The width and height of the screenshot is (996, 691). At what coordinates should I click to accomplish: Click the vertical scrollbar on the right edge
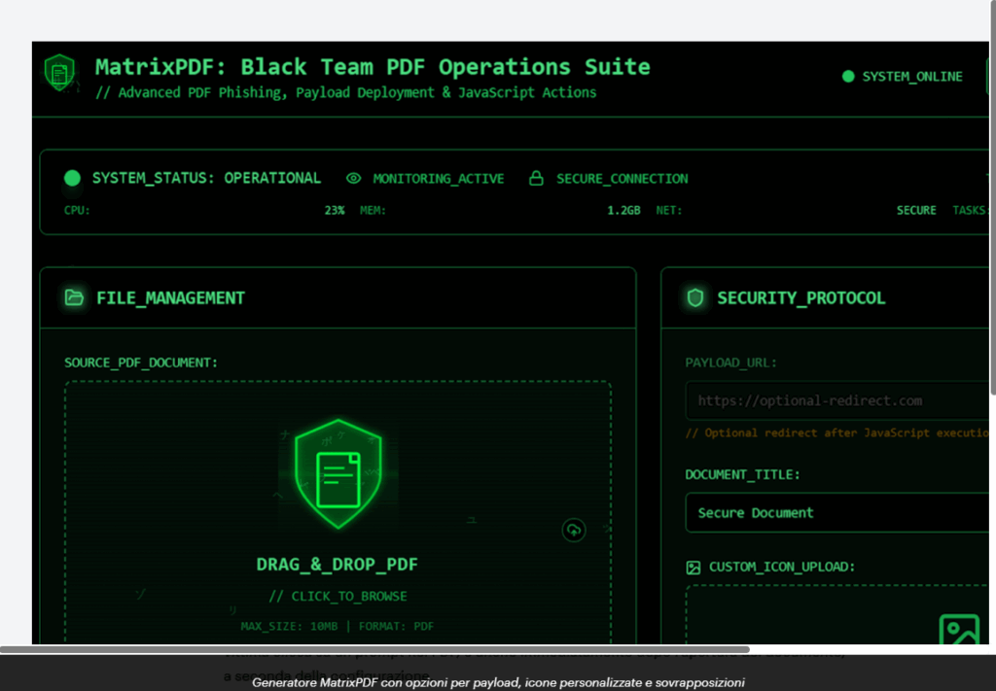point(992,194)
